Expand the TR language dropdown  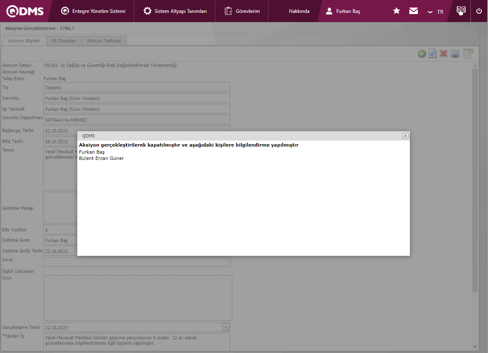435,12
